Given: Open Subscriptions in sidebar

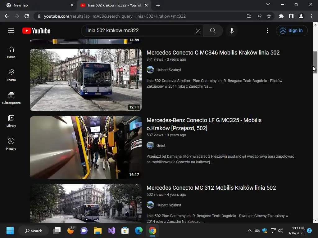Looking at the screenshot, I should [11, 98].
